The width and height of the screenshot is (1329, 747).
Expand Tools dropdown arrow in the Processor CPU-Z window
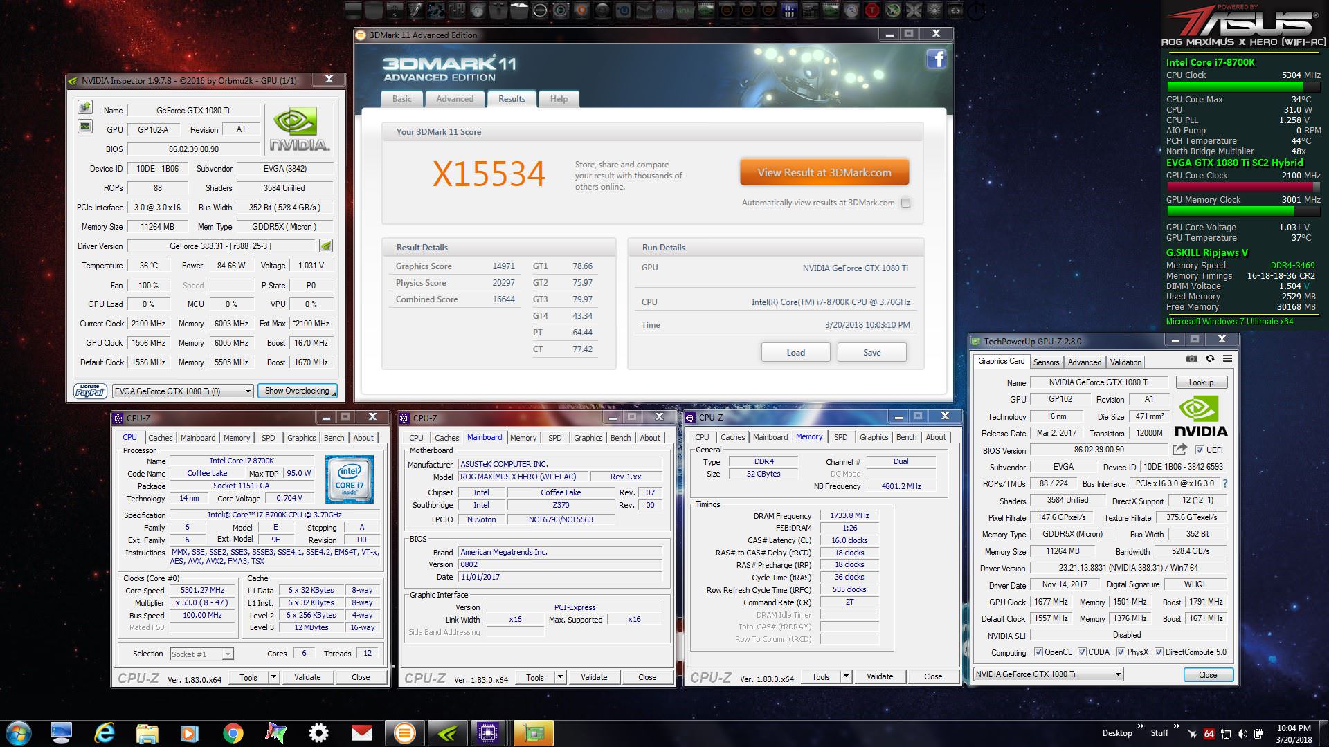[274, 677]
